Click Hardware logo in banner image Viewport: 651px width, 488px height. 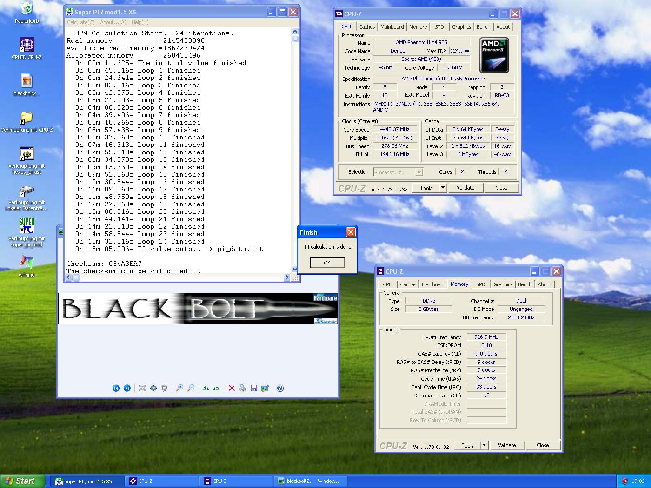pos(325,298)
